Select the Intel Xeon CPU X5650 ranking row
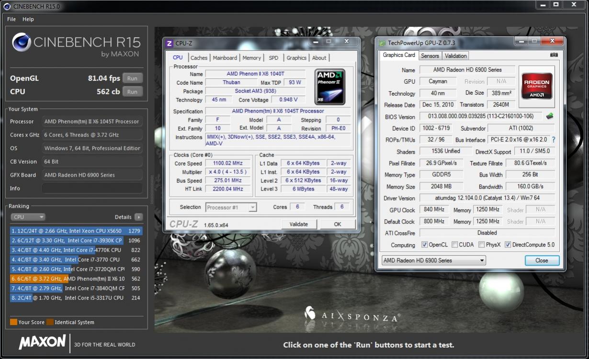 pos(76,231)
